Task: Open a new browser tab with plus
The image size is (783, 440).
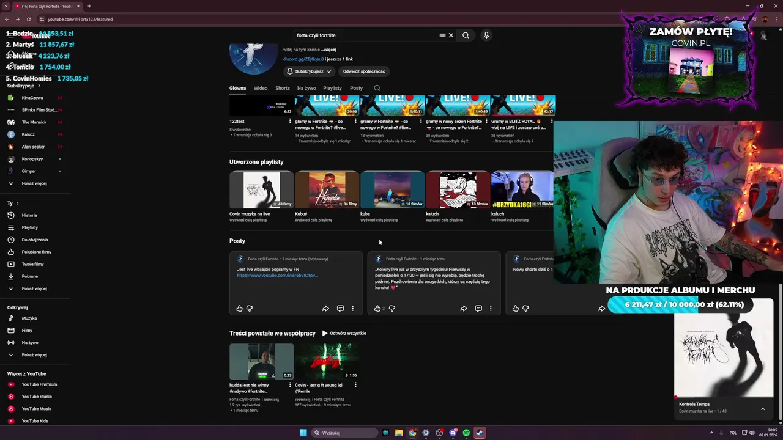Action: 89,6
